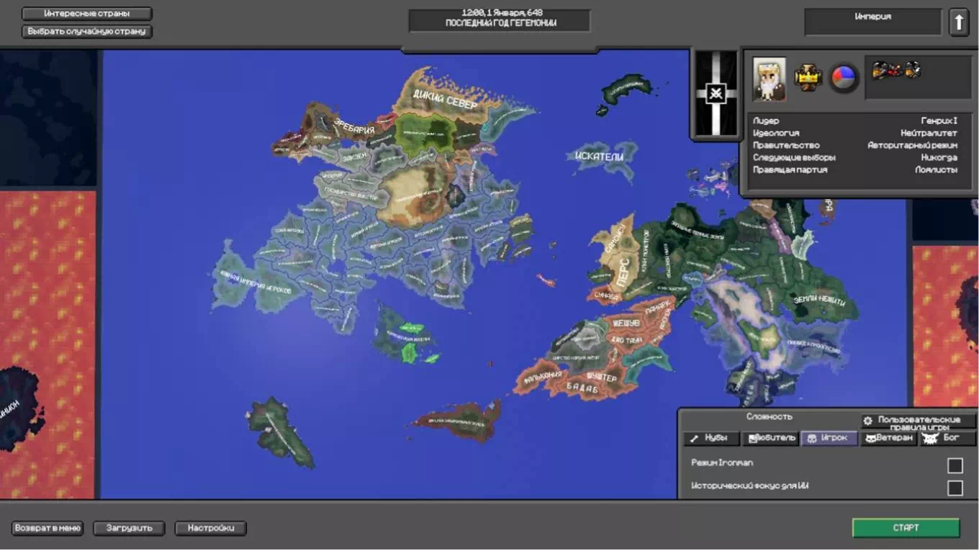
Task: Toggle Исторический фокус для ИИ checkbox
Action: tap(955, 488)
